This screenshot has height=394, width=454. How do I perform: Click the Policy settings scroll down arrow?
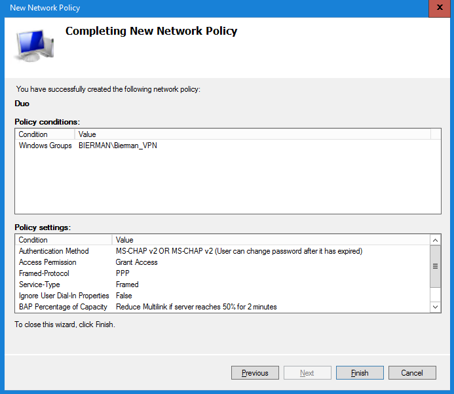tap(435, 307)
